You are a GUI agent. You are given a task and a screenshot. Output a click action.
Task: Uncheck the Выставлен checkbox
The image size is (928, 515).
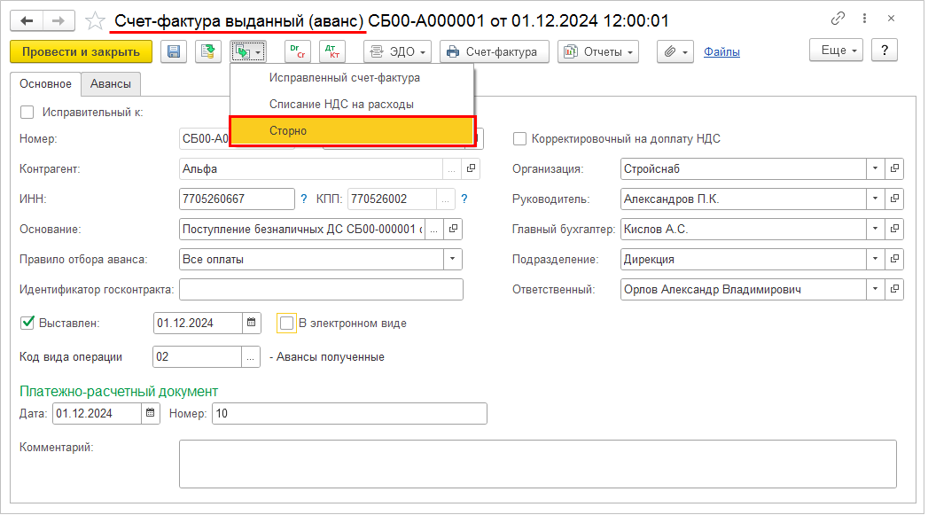tap(27, 323)
